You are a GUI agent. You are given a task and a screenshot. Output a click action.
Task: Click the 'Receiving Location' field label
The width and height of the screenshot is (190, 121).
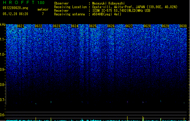click(70, 7)
